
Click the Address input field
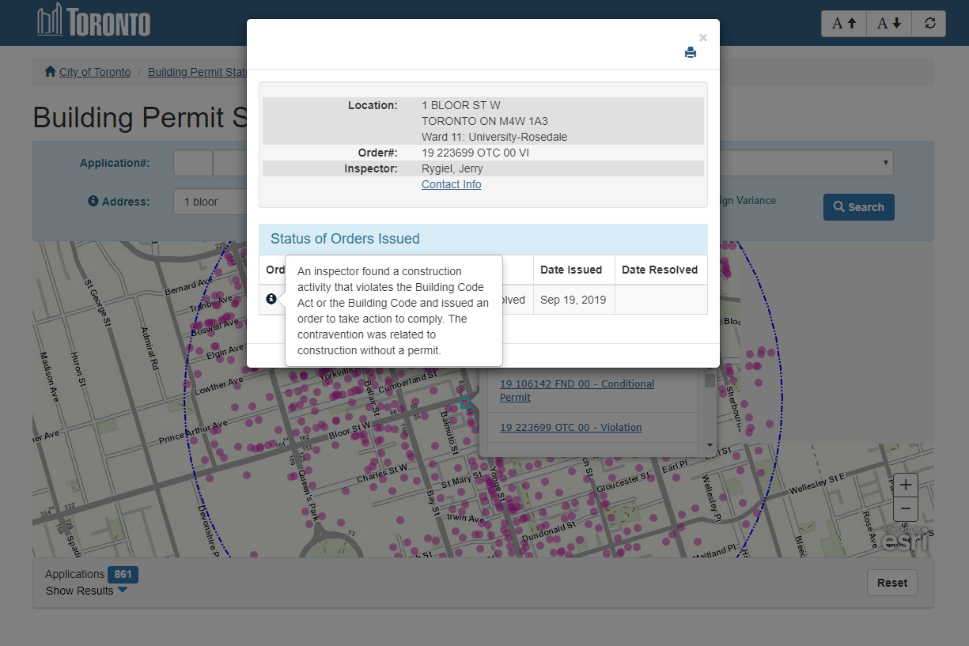pyautogui.click(x=210, y=202)
